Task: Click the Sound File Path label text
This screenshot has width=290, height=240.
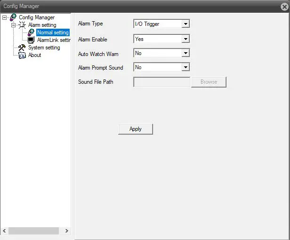Action: (x=96, y=82)
